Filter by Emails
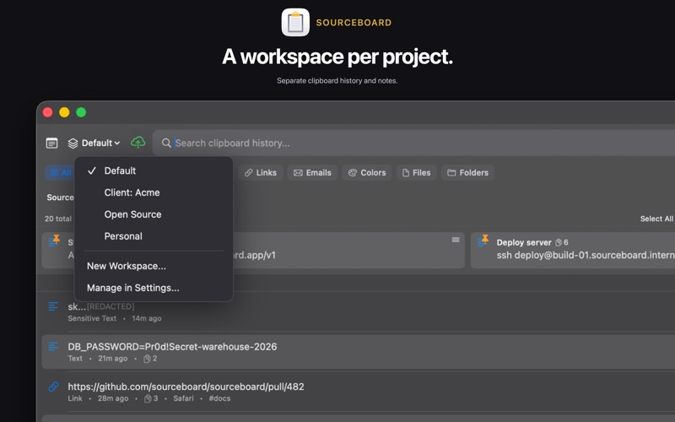 pyautogui.click(x=312, y=173)
